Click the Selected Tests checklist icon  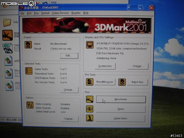tap(29, 71)
